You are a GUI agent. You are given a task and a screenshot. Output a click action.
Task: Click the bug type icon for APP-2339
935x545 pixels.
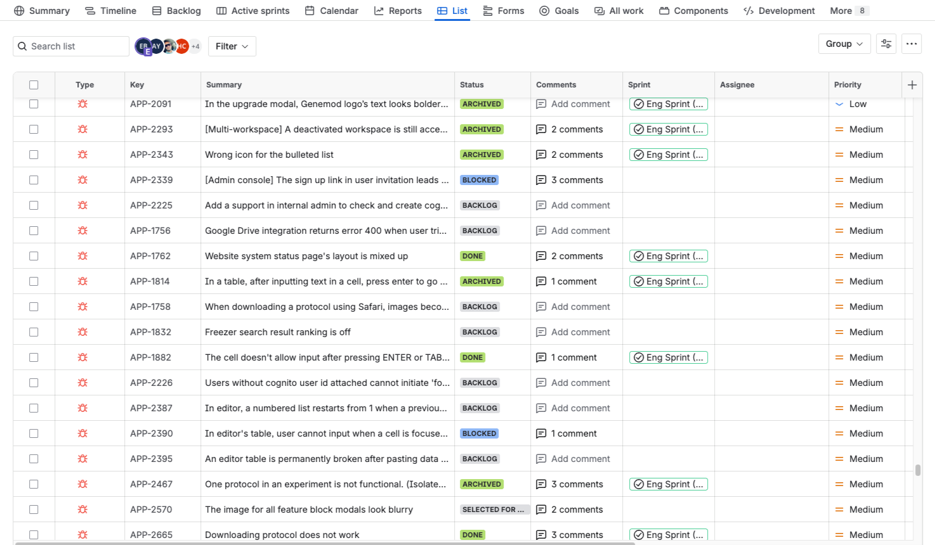(82, 179)
